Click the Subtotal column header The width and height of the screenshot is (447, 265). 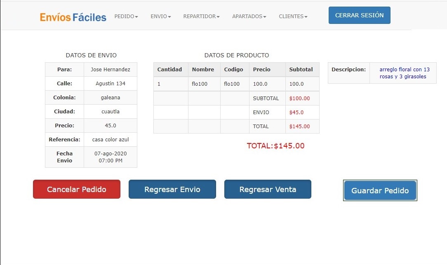(301, 70)
